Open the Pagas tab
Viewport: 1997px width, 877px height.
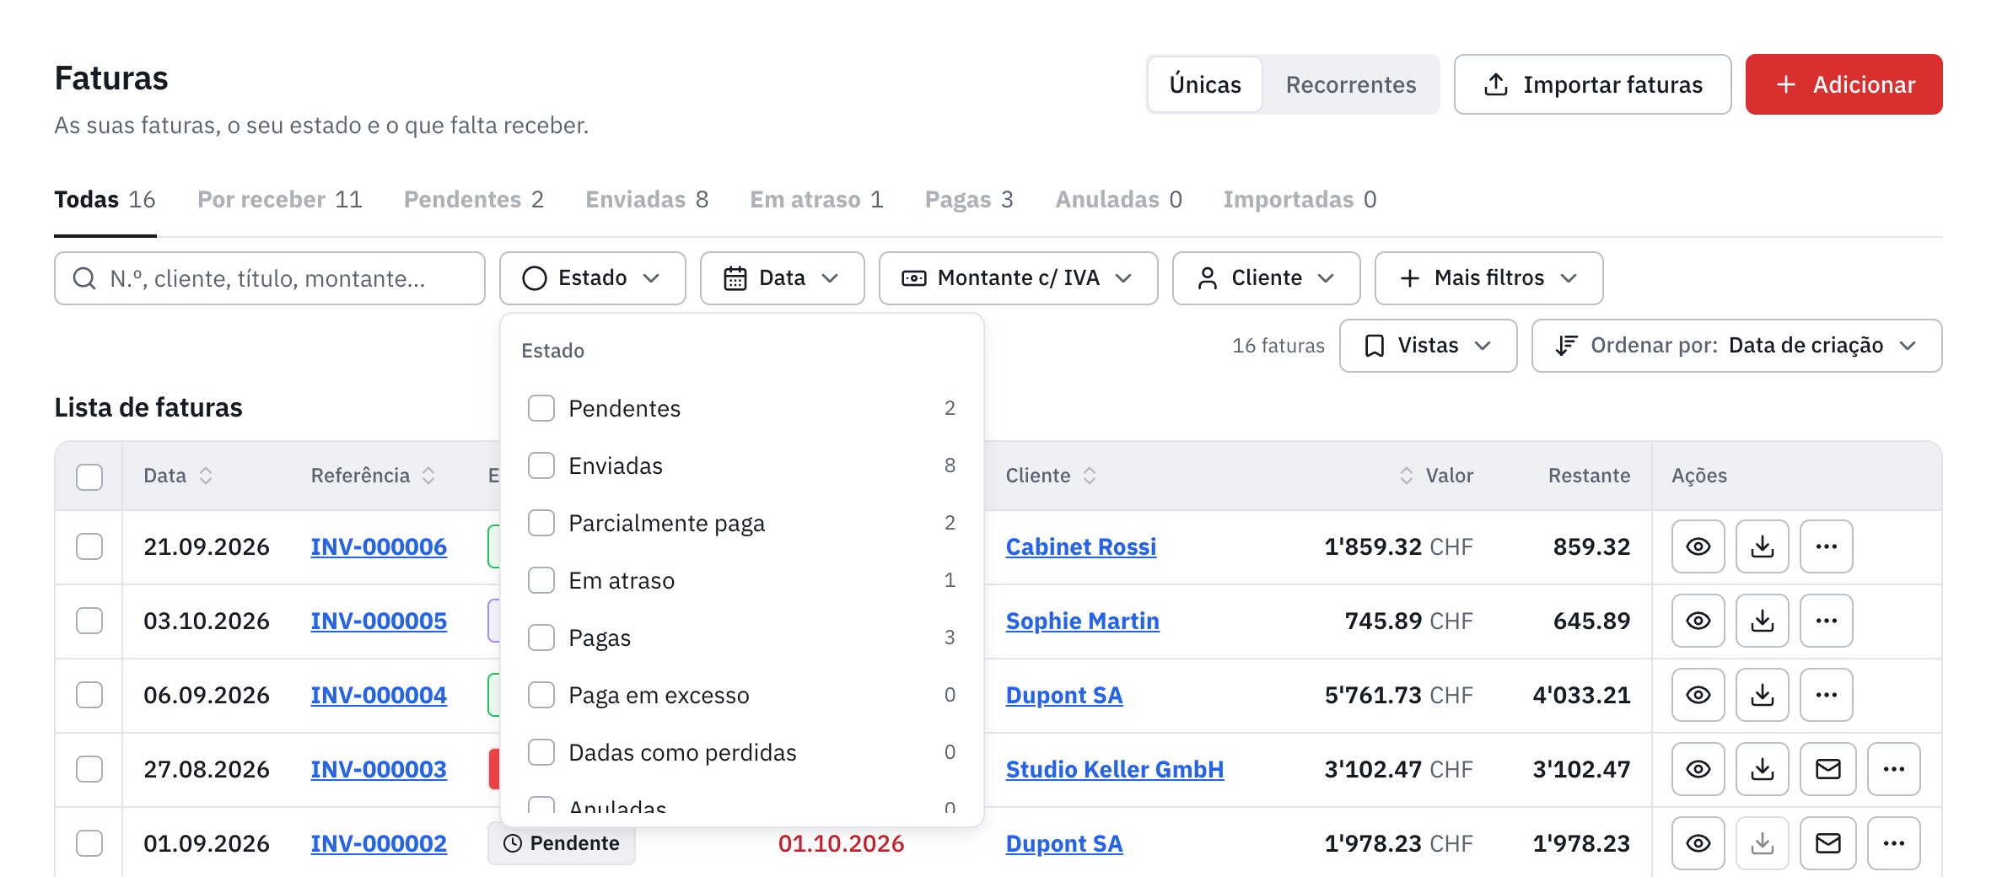969,200
